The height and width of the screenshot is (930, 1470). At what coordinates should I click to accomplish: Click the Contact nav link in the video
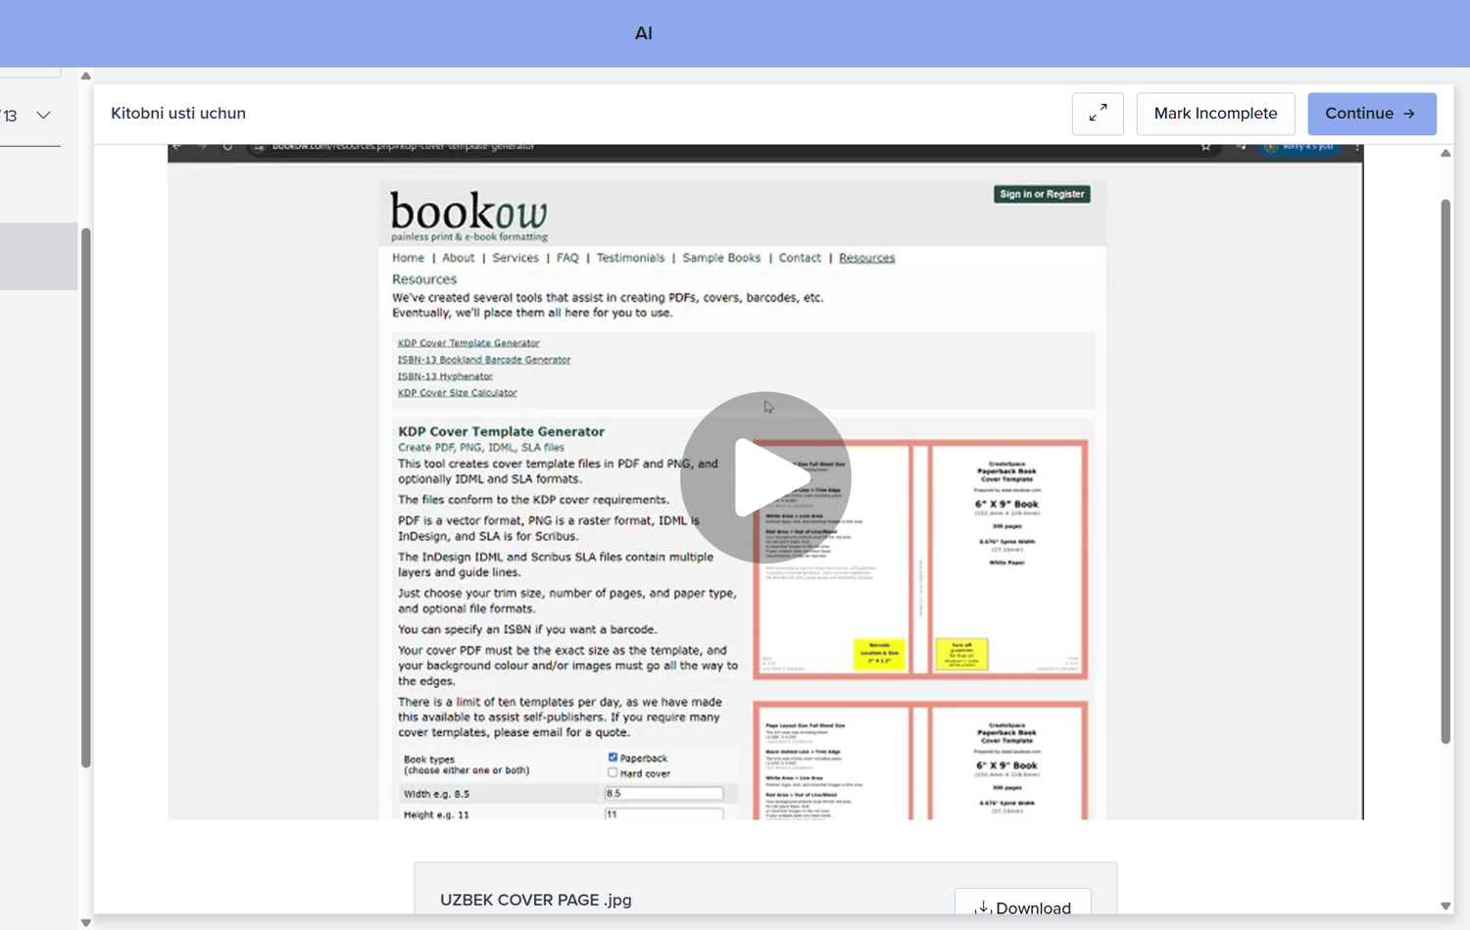point(800,258)
